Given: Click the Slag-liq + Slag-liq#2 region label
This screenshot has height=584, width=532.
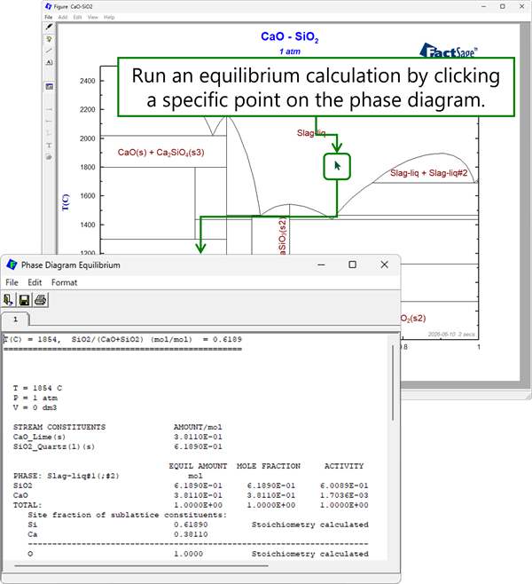Looking at the screenshot, I should (x=428, y=173).
